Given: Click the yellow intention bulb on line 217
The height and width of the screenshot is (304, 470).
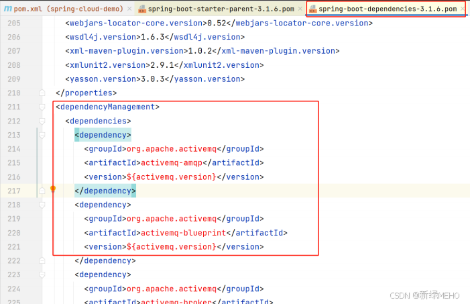Looking at the screenshot, I should coord(53,189).
